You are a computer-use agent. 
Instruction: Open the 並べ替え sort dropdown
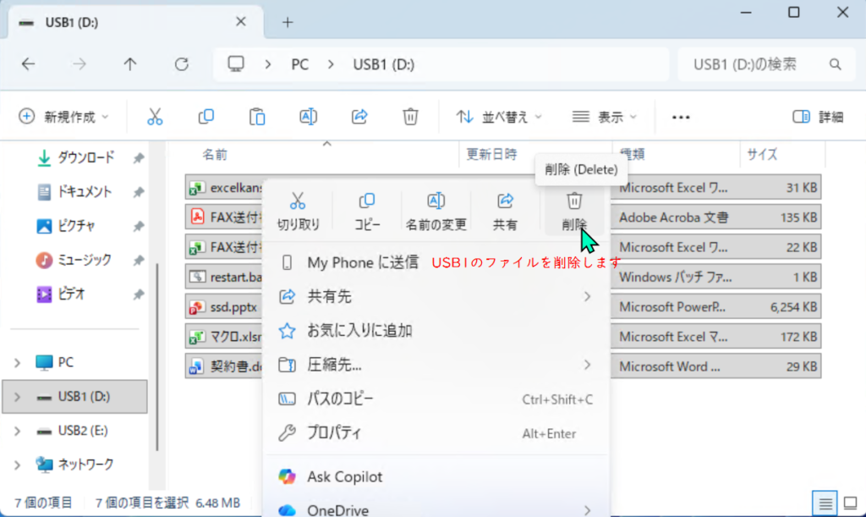[x=499, y=117]
